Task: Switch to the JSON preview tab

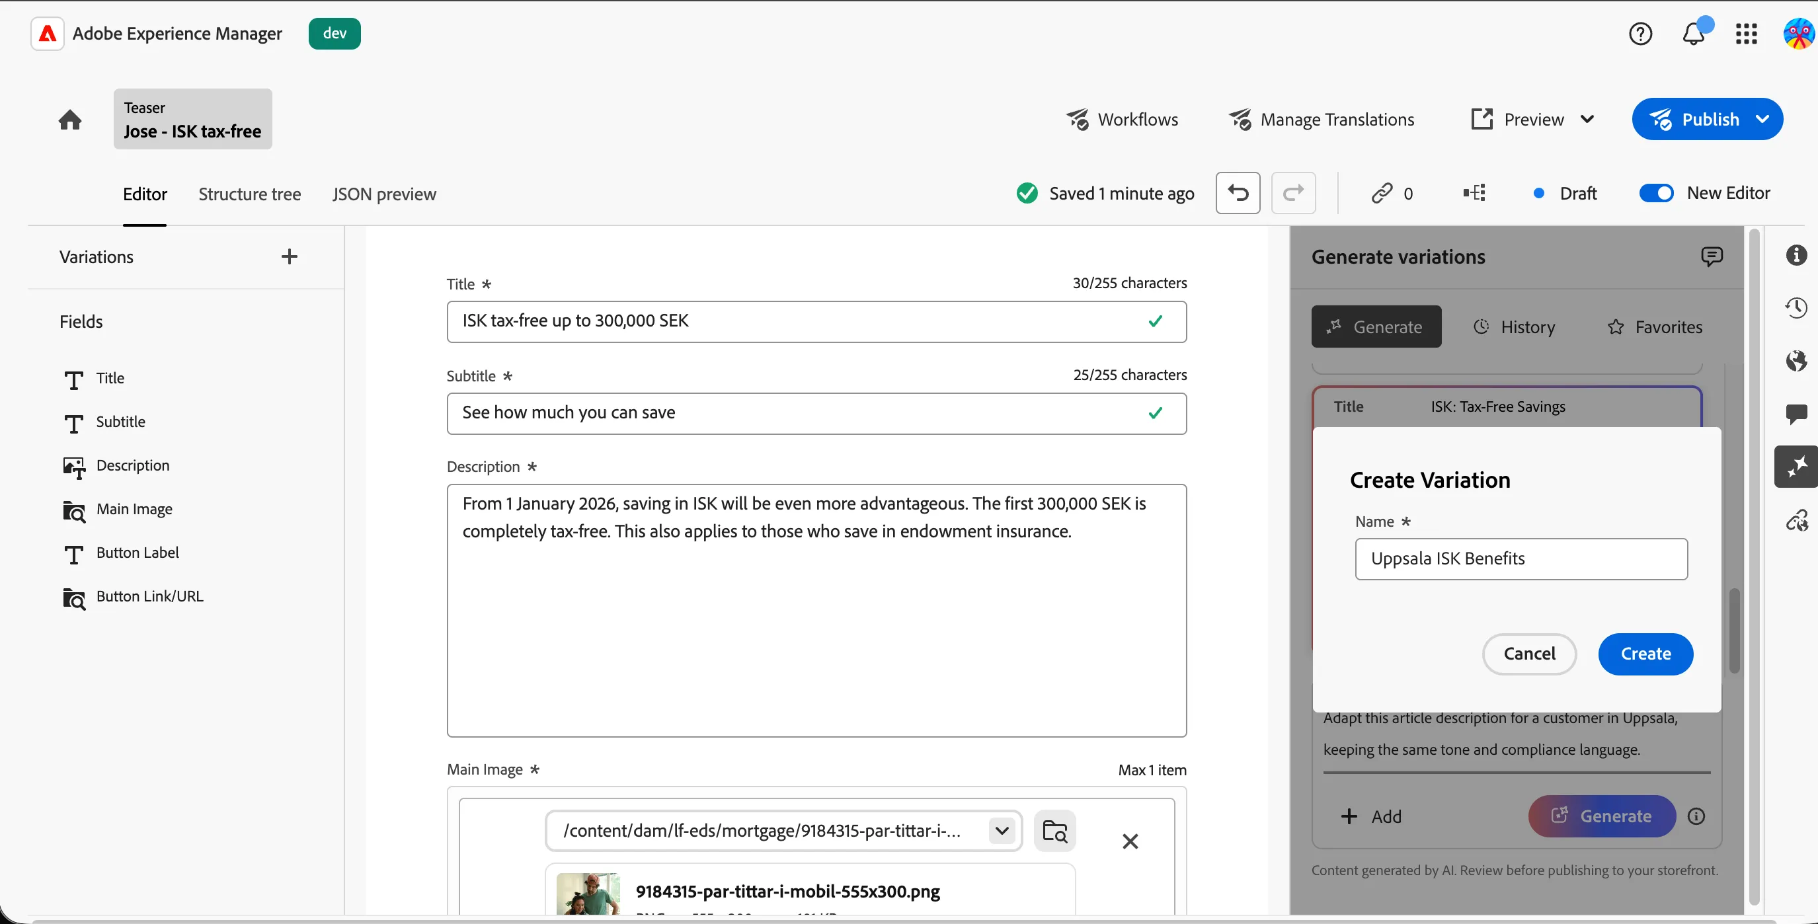Action: click(384, 194)
